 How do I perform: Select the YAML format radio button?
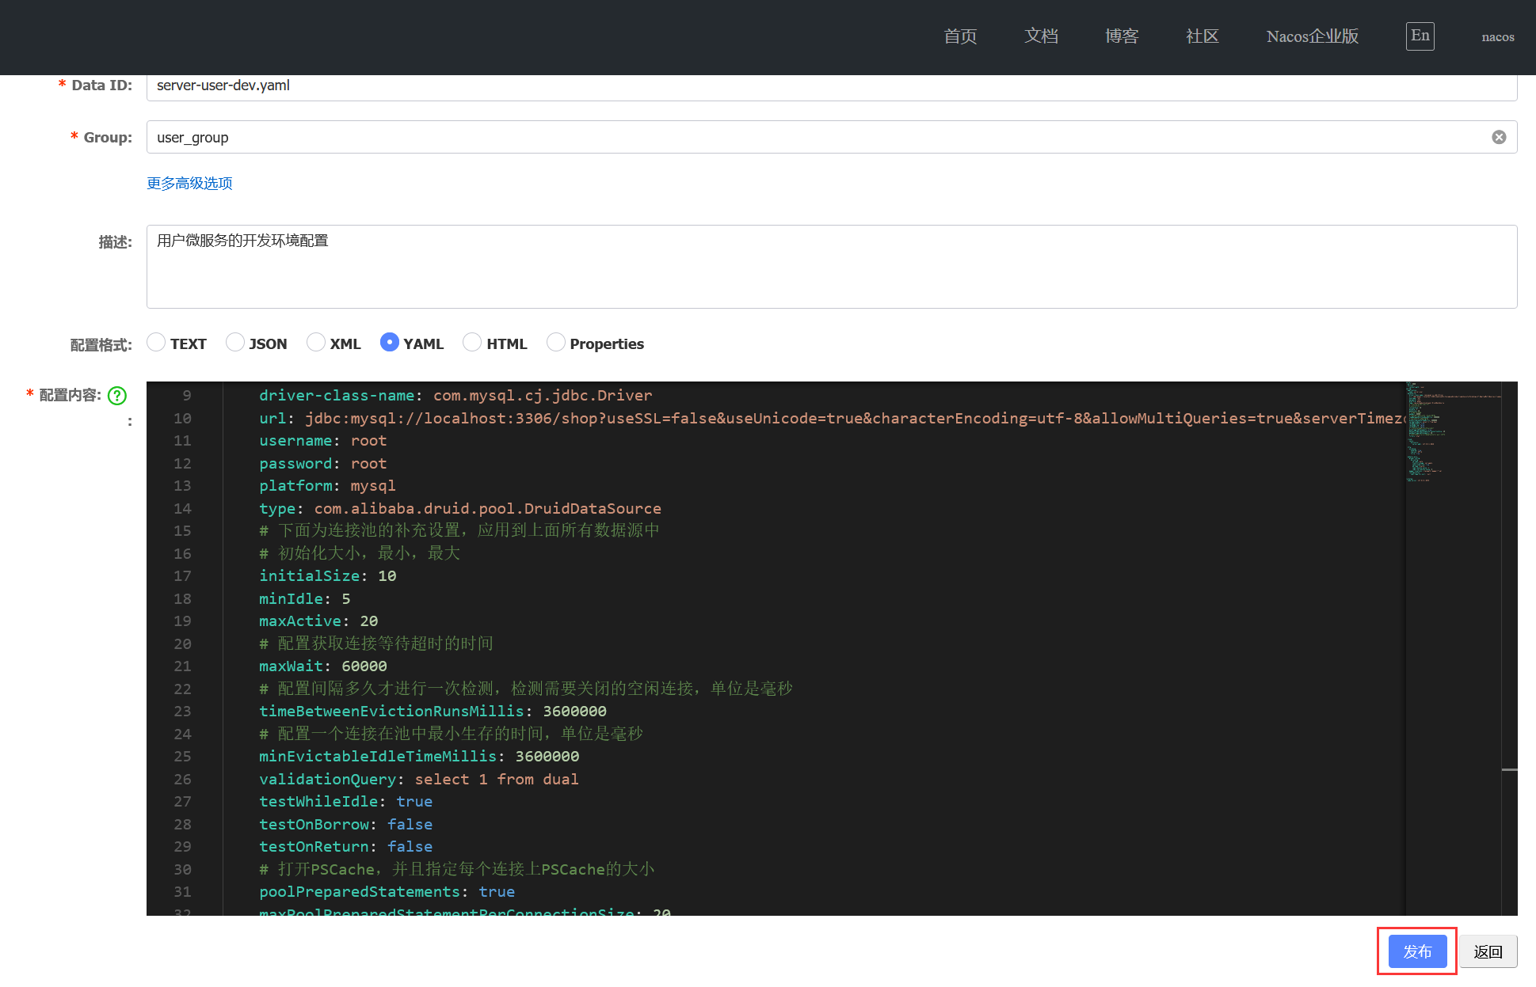point(389,342)
